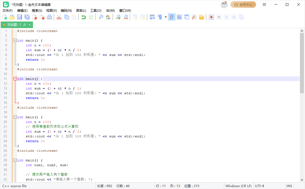The height and width of the screenshot is (189, 305).
Task: Close the 无标题- 1 tab
Action: coord(30,25)
